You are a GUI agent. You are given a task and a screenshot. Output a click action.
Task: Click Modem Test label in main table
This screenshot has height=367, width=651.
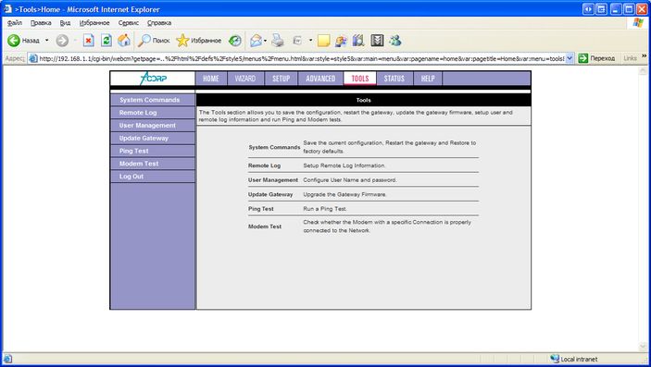point(265,226)
